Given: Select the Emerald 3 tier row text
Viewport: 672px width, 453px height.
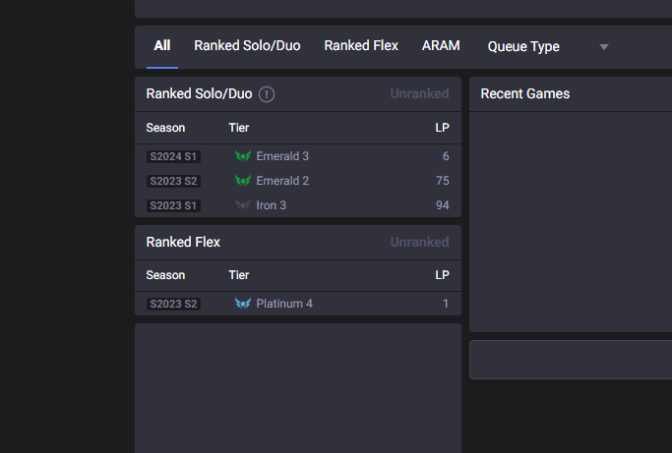Looking at the screenshot, I should pos(282,156).
